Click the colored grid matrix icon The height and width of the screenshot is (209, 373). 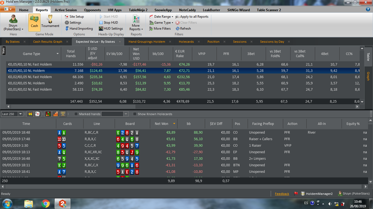tap(48, 114)
